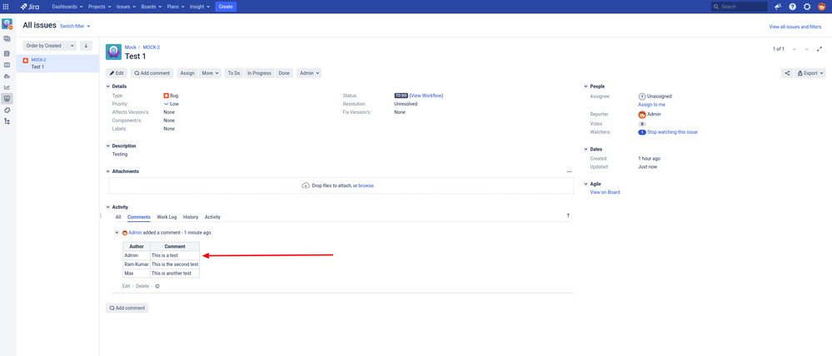Click the sort-order arrow in the Activity section

coord(568,215)
